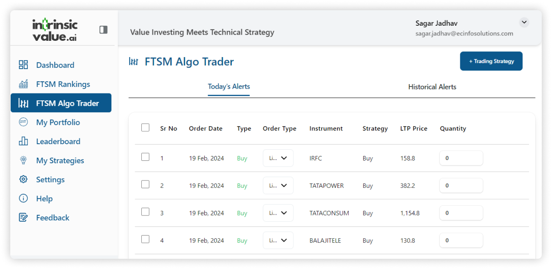Expand the user account menu chevron
The height and width of the screenshot is (269, 552).
tap(524, 22)
